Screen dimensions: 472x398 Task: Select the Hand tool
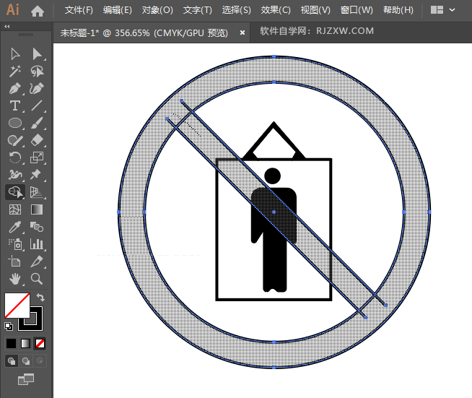pyautogui.click(x=15, y=279)
